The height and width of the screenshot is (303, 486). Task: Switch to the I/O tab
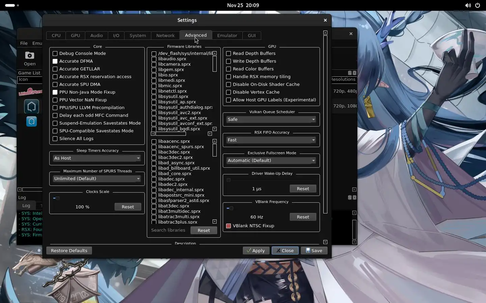coord(116,35)
